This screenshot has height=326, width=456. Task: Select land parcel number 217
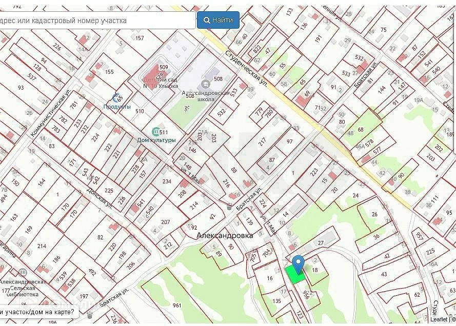coord(263,142)
